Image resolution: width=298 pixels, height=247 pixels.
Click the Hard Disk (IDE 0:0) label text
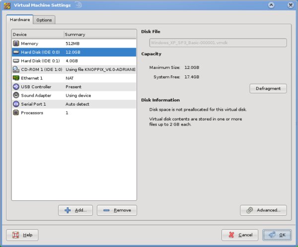[x=40, y=52]
